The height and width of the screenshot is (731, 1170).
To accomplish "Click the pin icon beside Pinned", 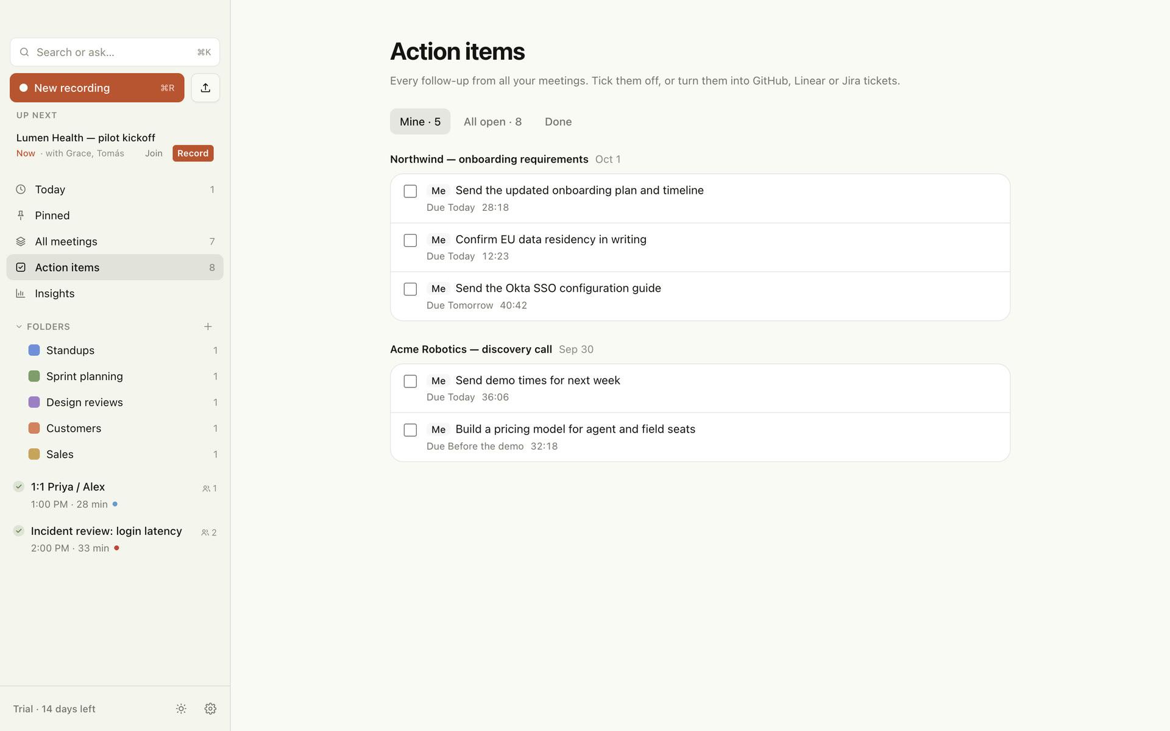I will (x=21, y=215).
